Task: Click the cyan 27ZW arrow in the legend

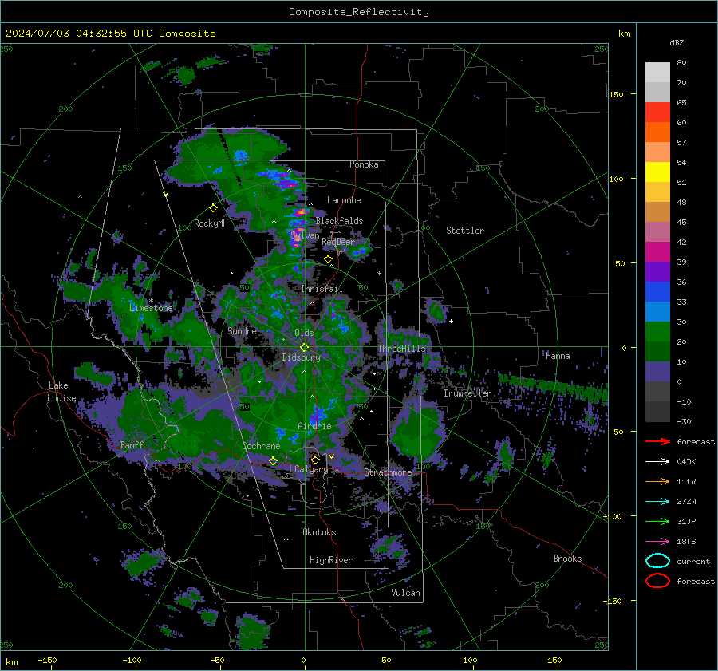Action: click(657, 502)
